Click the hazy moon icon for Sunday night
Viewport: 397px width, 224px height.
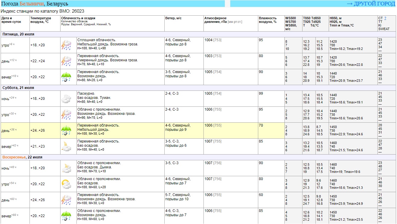pos(66,168)
